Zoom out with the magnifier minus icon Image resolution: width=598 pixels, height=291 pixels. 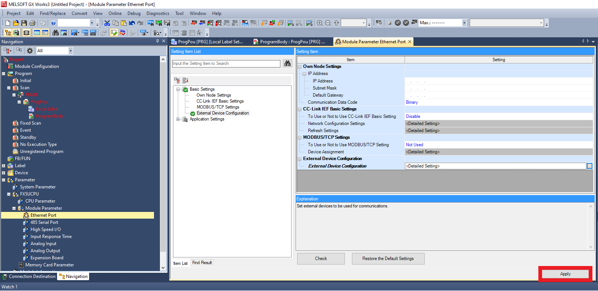(x=328, y=23)
